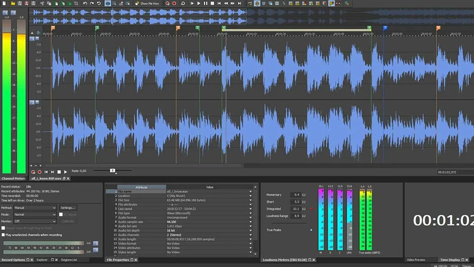Click the Undo arrow in the toolbar
The height and width of the screenshot is (267, 474).
coord(85,3)
